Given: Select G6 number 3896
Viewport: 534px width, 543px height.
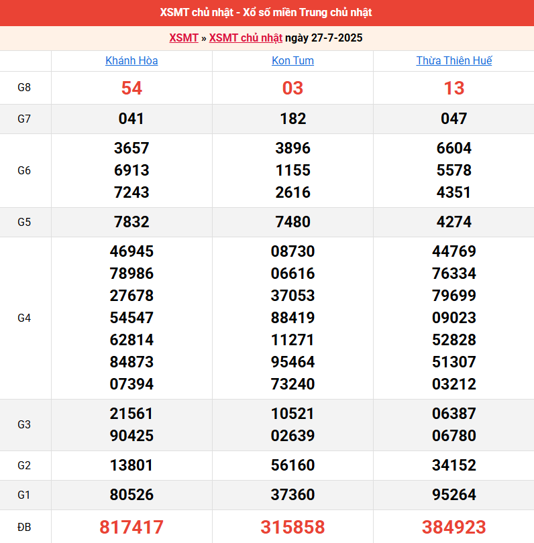Looking at the screenshot, I should (x=292, y=148).
